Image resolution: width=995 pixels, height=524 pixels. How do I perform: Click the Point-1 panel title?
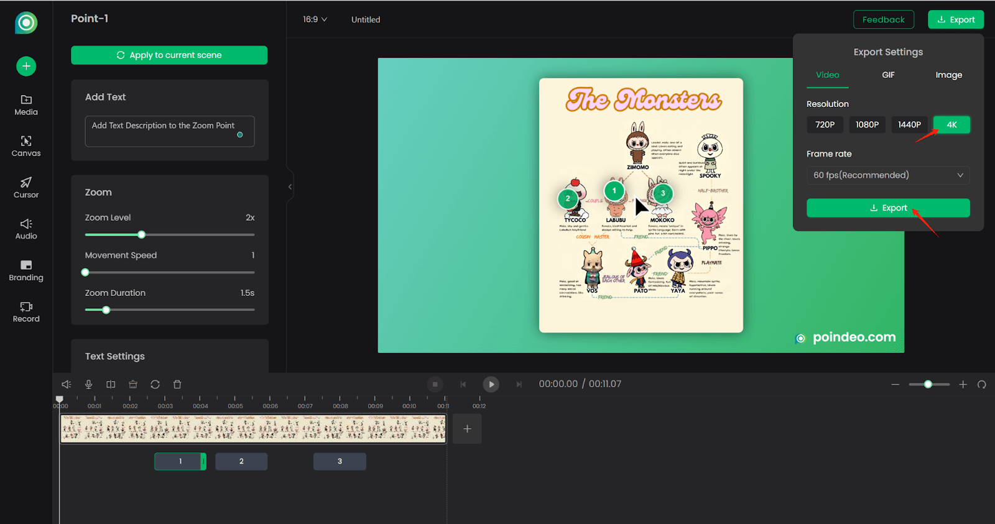90,19
